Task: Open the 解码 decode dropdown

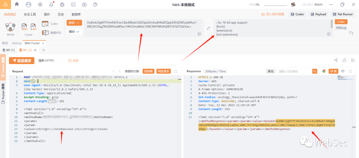Action: point(74,23)
